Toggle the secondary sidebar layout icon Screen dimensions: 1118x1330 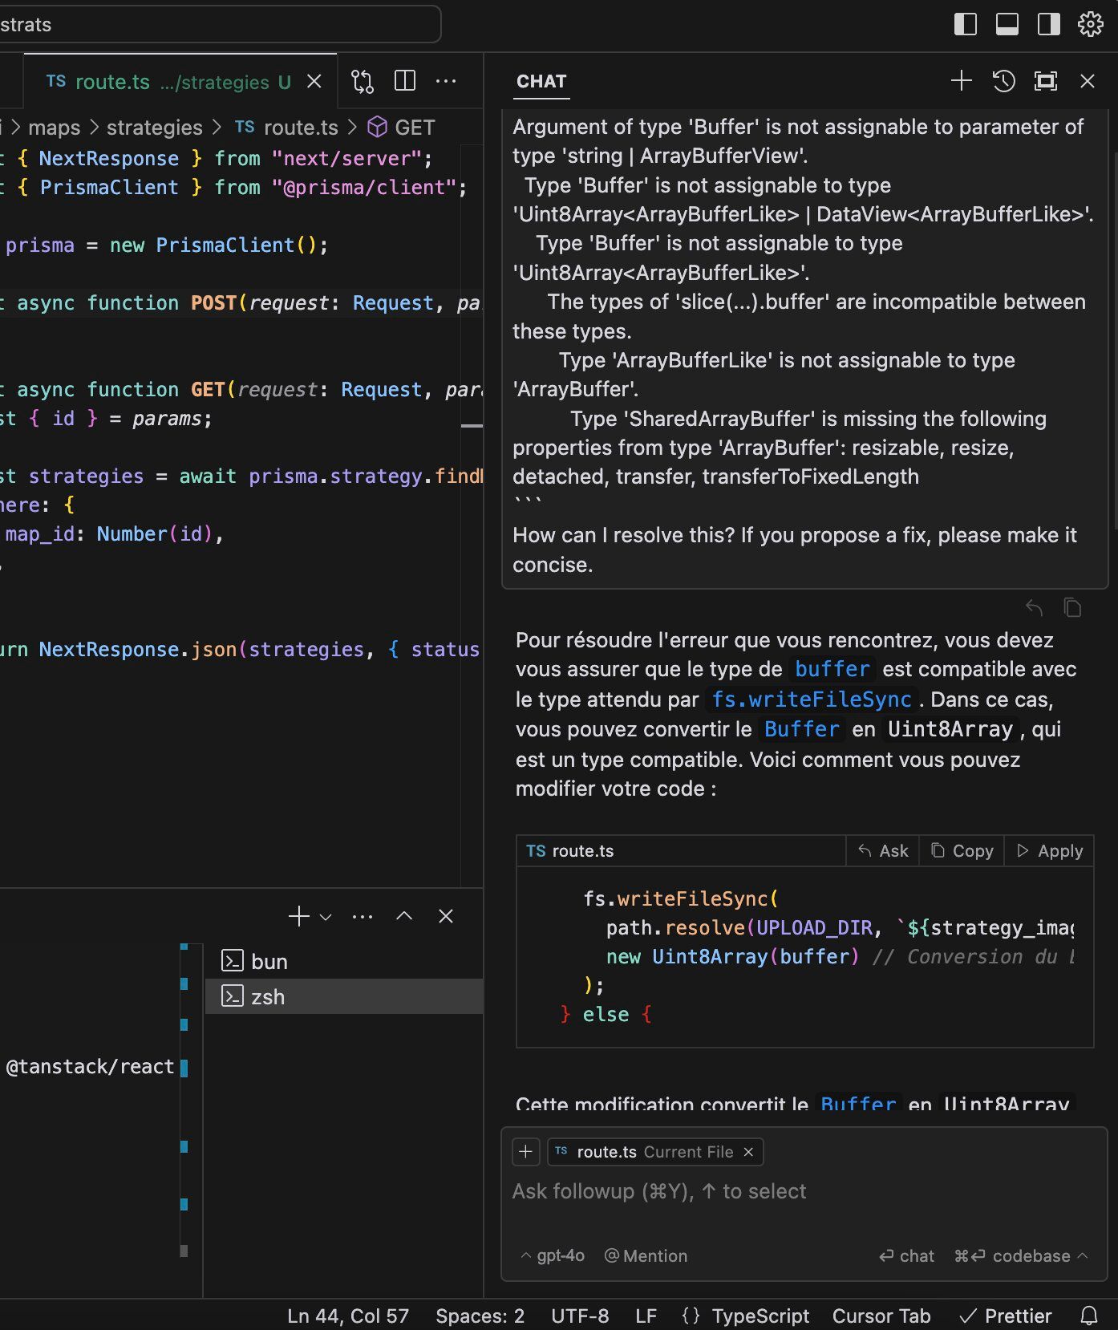[1049, 24]
